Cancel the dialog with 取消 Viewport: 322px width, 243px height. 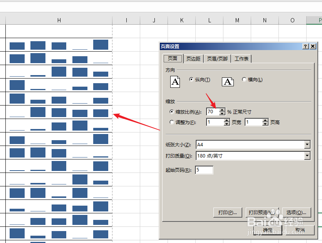300,230
